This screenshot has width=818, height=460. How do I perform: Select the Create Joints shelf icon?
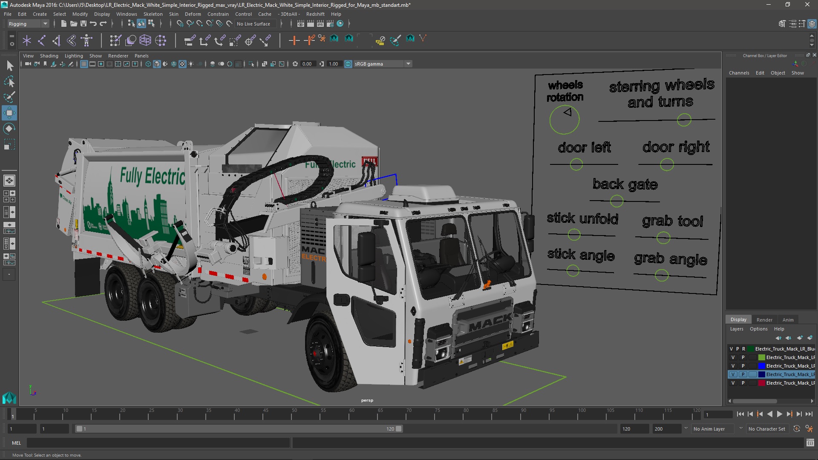click(42, 40)
